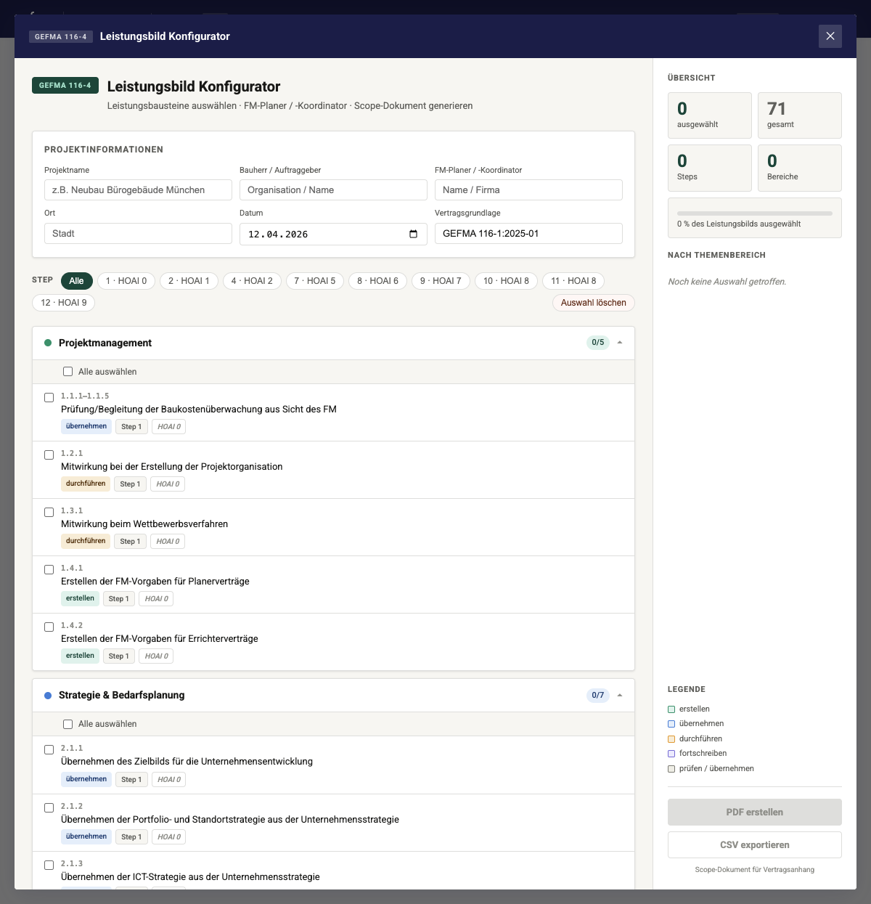Click erstellen tag on item 1.4.1

point(80,598)
